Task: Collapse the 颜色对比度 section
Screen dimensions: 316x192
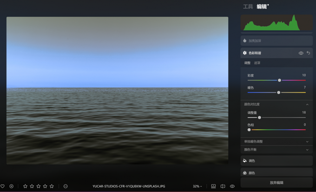Action: tap(307, 105)
